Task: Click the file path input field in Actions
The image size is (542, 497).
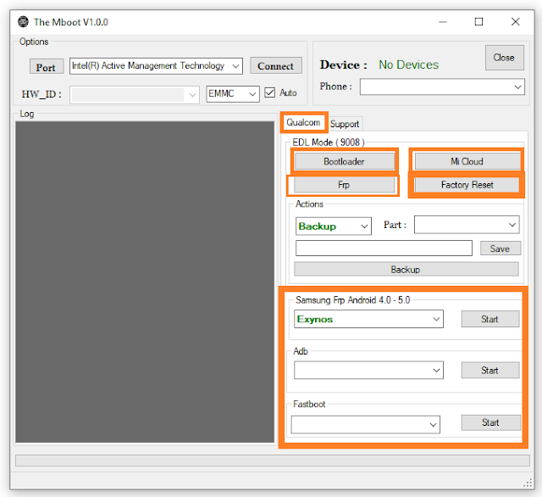Action: [x=384, y=248]
